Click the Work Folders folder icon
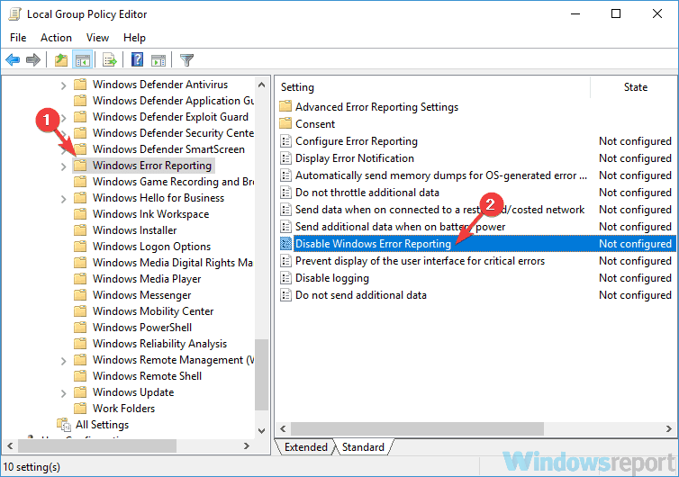The width and height of the screenshot is (679, 477). coord(80,409)
